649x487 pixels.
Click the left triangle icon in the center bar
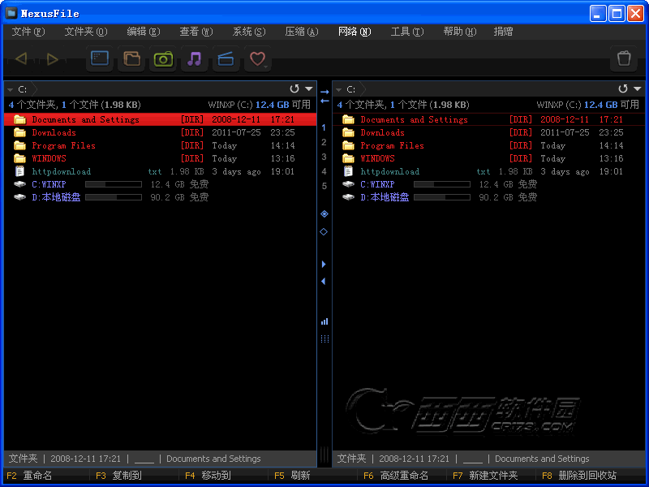tap(324, 281)
